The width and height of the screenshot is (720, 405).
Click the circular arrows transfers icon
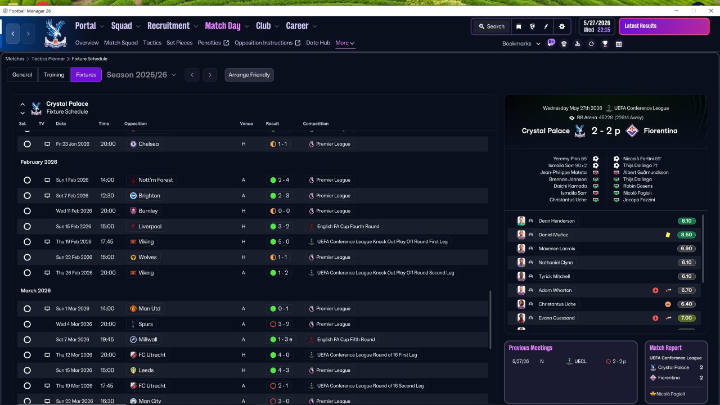pyautogui.click(x=591, y=44)
